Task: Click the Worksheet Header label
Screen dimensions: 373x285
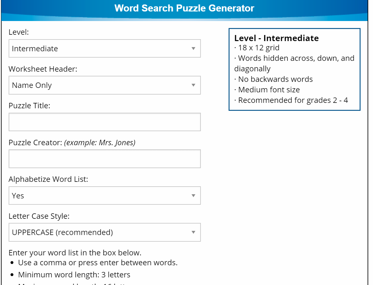Action: [x=43, y=69]
